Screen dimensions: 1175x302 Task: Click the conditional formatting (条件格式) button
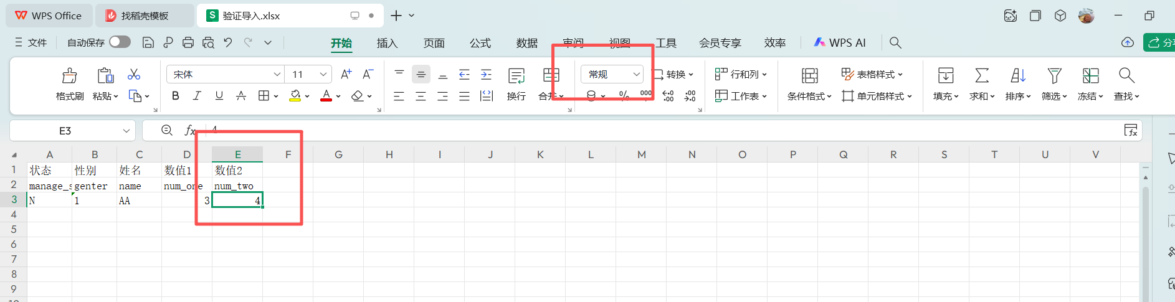pos(809,83)
